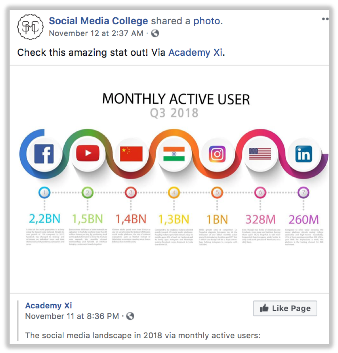The image size is (338, 353).
Task: Click the India flag icon
Action: pyautogui.click(x=174, y=154)
